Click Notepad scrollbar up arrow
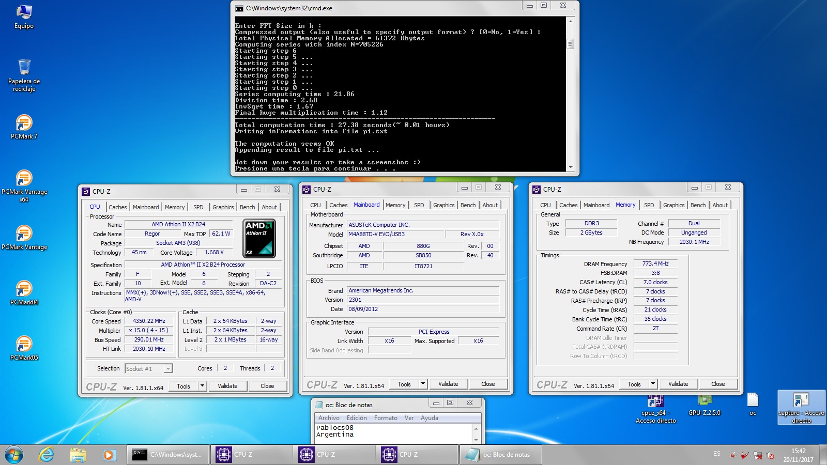Viewport: 827px width, 465px height. [476, 428]
